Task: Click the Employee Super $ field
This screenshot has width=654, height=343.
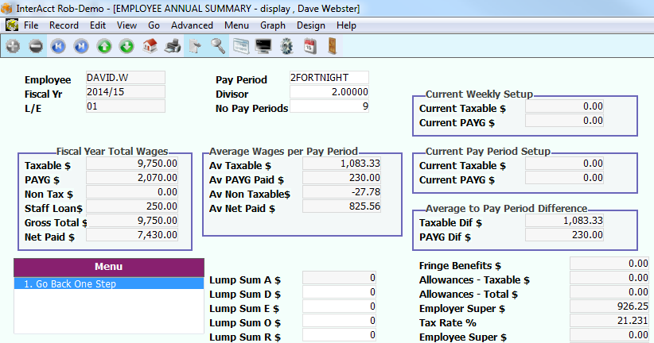Action: pyautogui.click(x=609, y=335)
